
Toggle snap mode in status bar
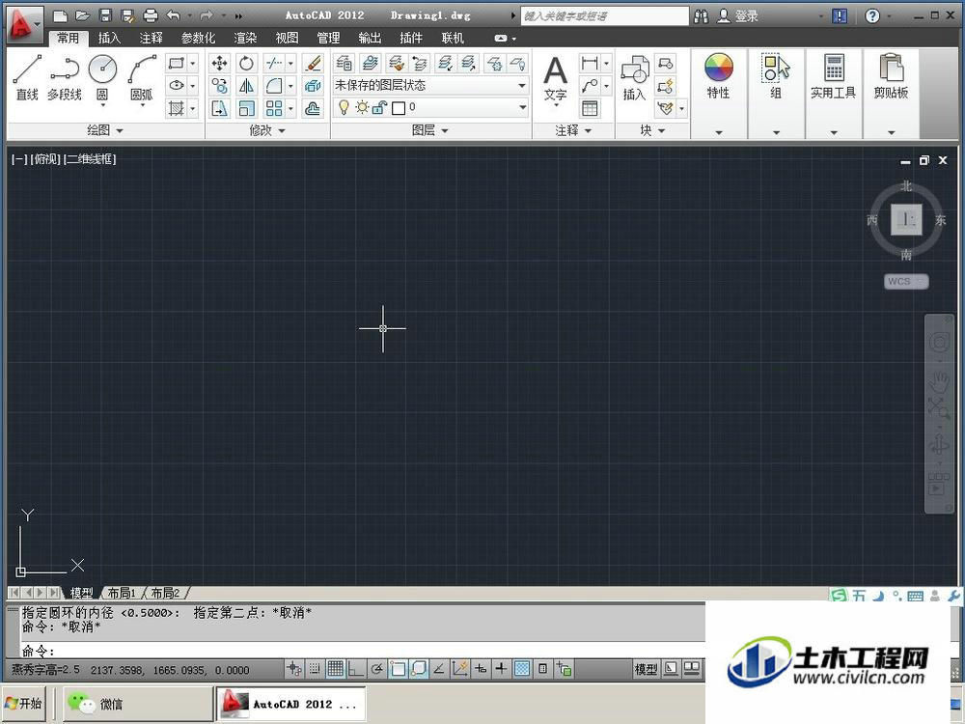coord(315,668)
